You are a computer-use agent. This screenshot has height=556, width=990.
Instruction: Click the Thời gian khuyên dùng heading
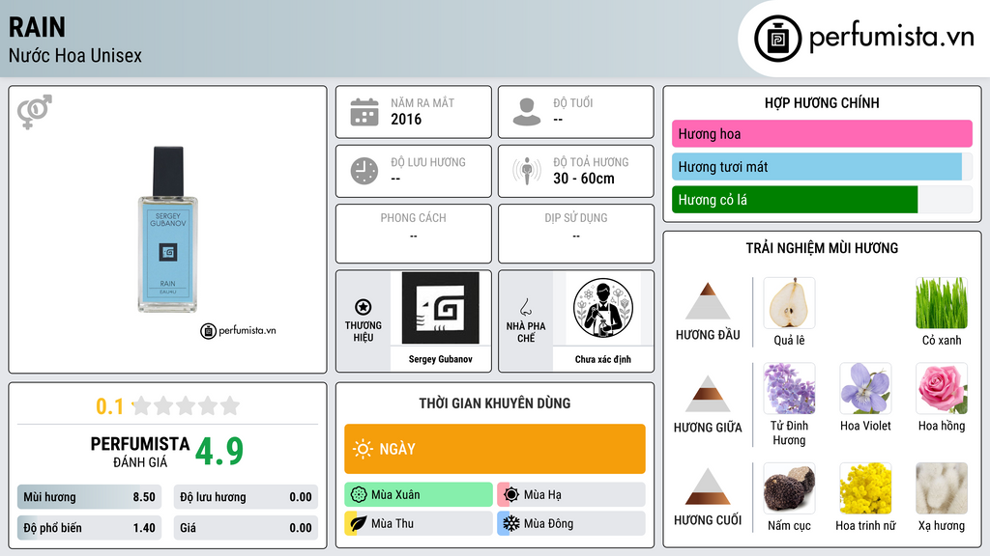(495, 403)
